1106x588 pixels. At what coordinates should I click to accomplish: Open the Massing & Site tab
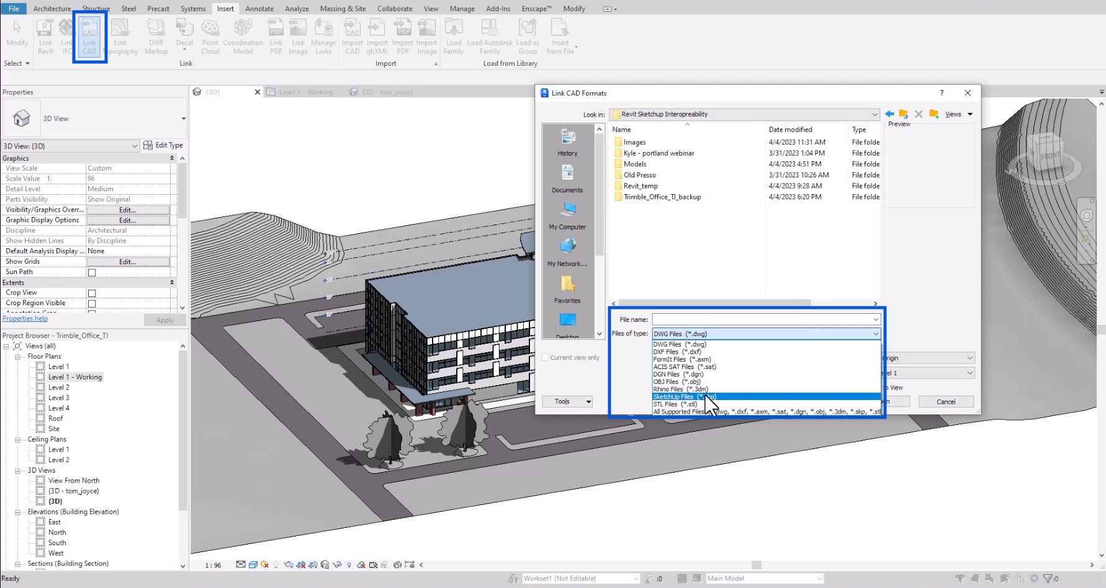pos(343,8)
